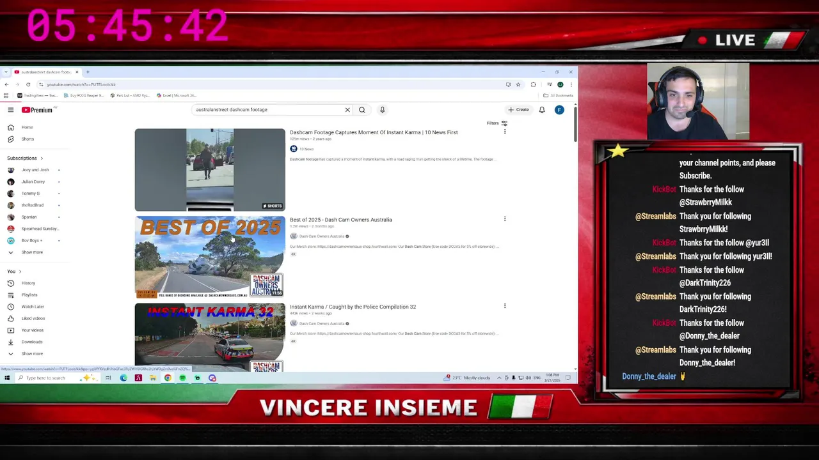Screen dimensions: 819x460
Task: Clear the YouTube search box
Action: click(347, 110)
